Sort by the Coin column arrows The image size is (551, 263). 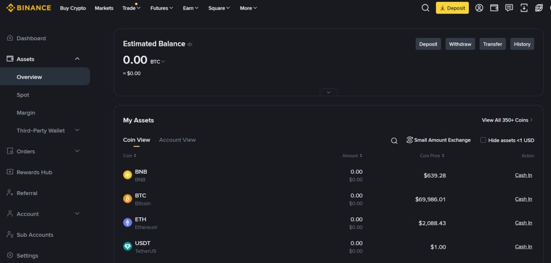tap(135, 156)
